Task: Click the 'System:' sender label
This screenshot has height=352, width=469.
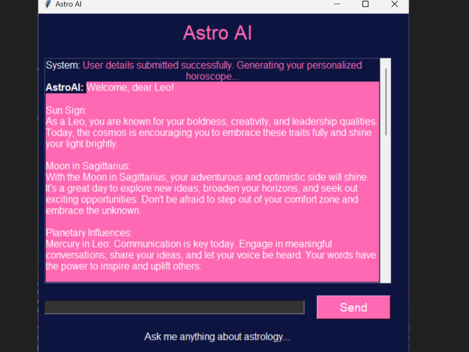Action: [63, 65]
